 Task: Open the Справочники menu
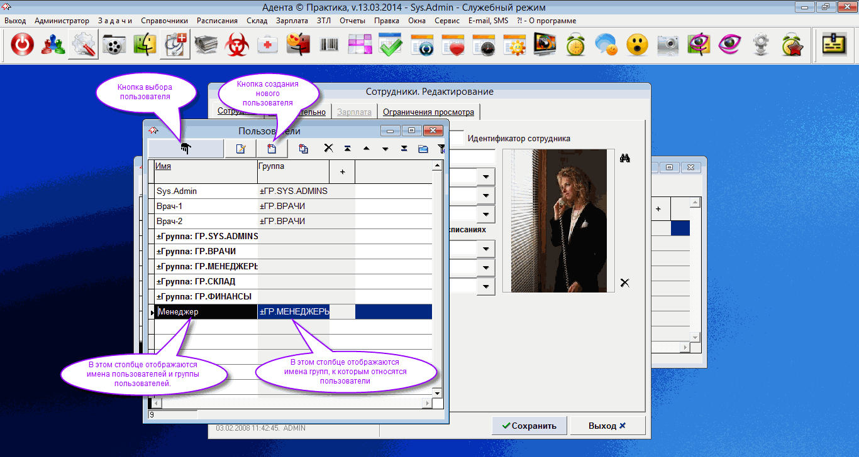pos(165,21)
